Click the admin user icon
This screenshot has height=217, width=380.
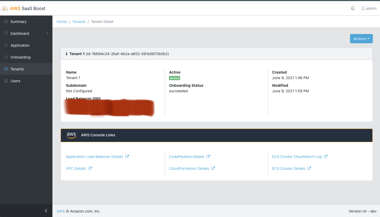pos(363,8)
